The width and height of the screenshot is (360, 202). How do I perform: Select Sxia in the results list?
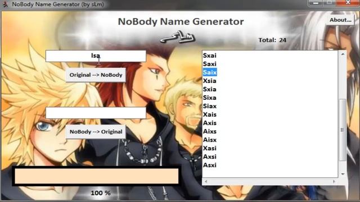210,89
